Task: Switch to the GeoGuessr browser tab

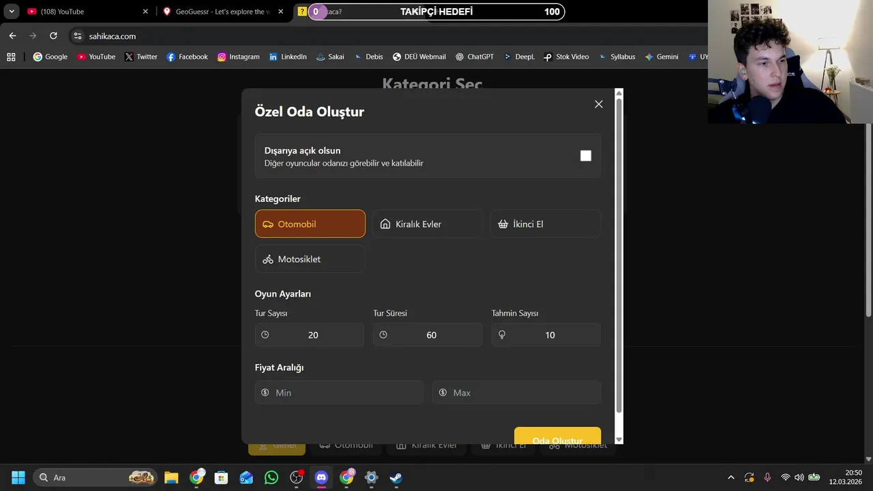Action: (x=222, y=12)
